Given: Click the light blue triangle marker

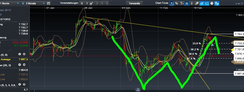Looking at the screenshot, I should pos(212,45).
